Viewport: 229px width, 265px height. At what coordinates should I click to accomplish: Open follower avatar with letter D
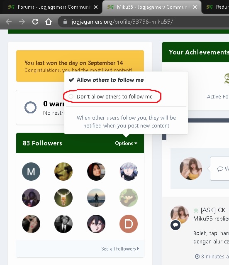click(129, 224)
